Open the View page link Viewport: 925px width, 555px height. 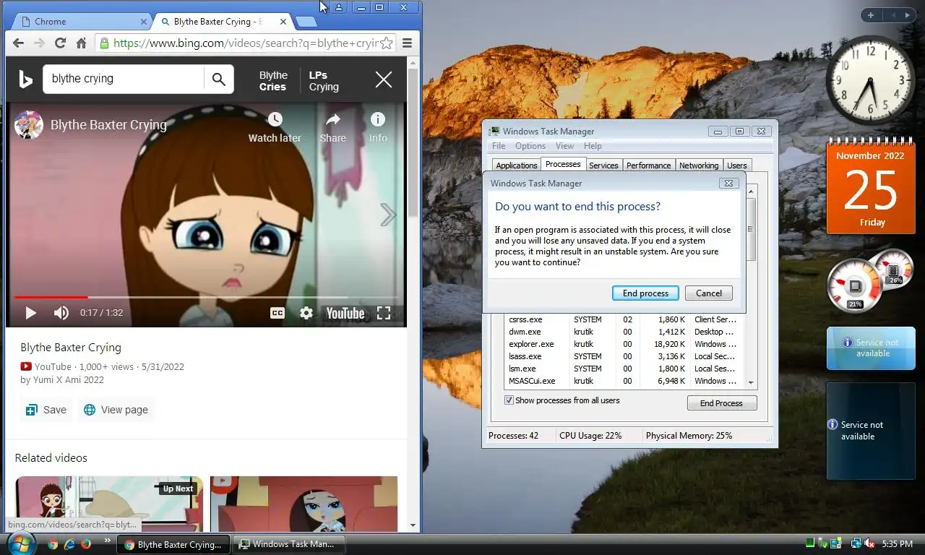pos(116,410)
